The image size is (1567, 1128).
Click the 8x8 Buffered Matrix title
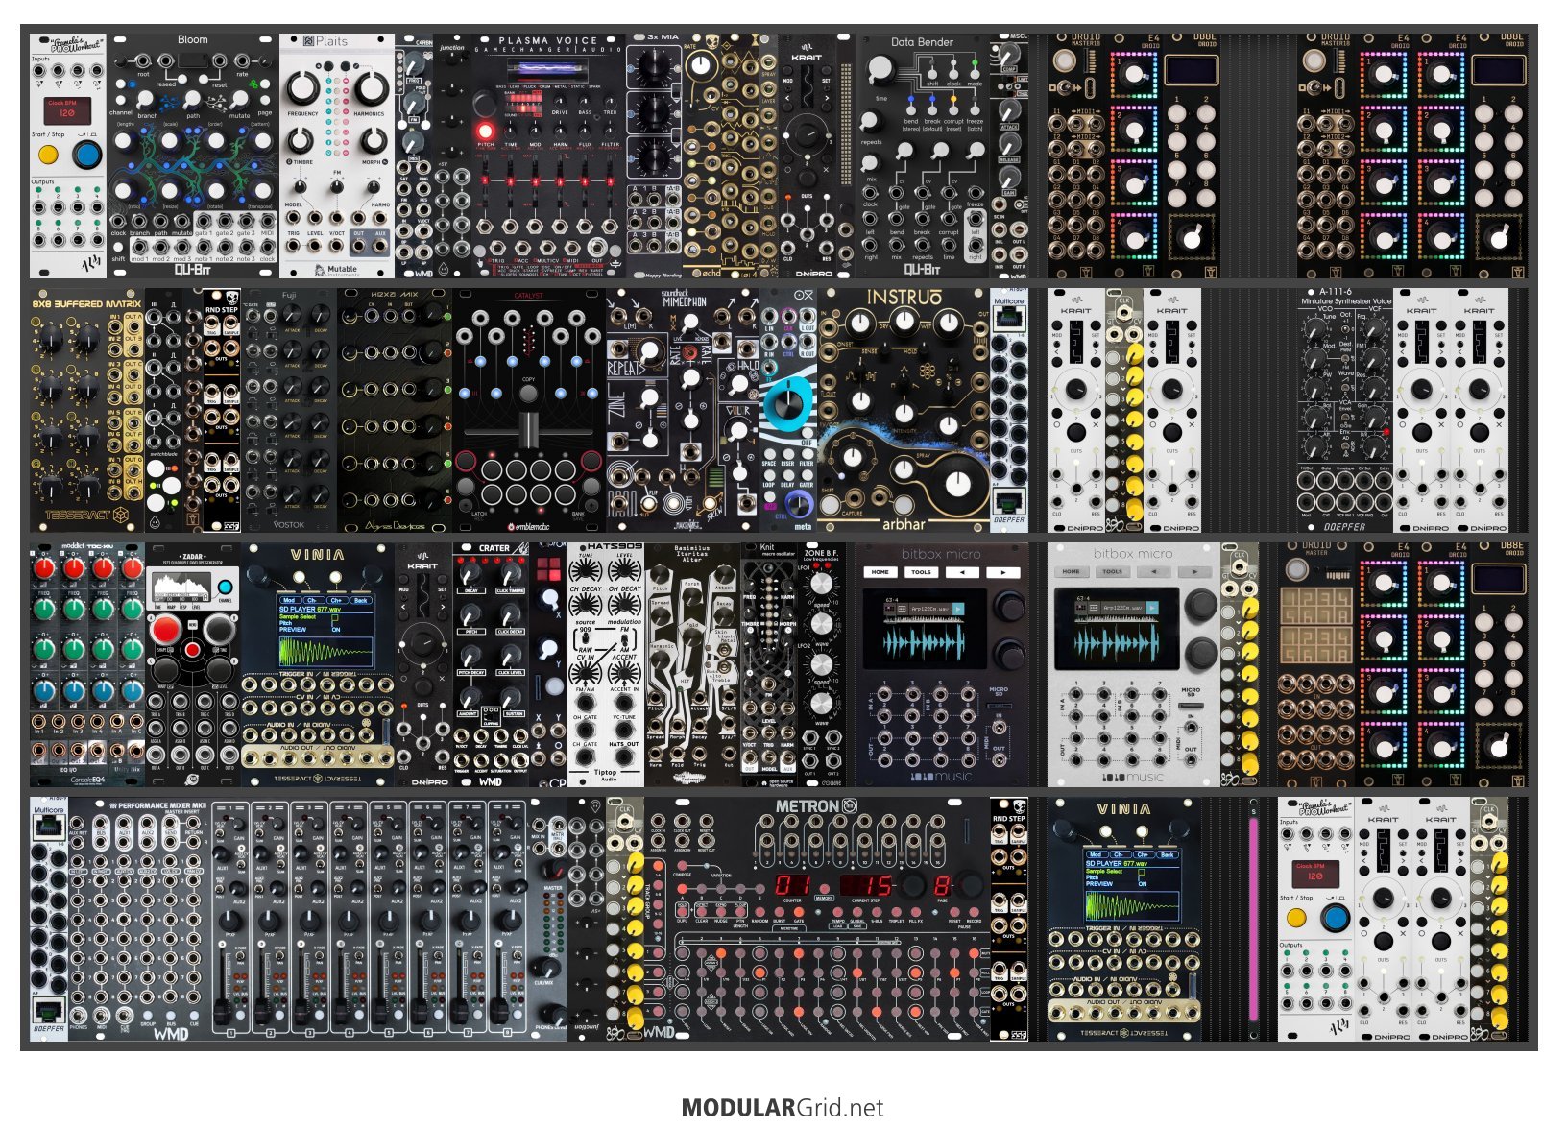(86, 303)
